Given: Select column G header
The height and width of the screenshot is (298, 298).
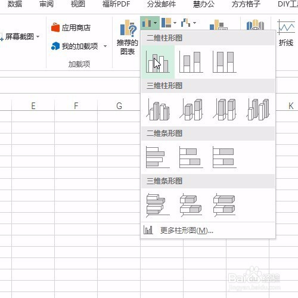Looking at the screenshot, I should pos(119,105).
